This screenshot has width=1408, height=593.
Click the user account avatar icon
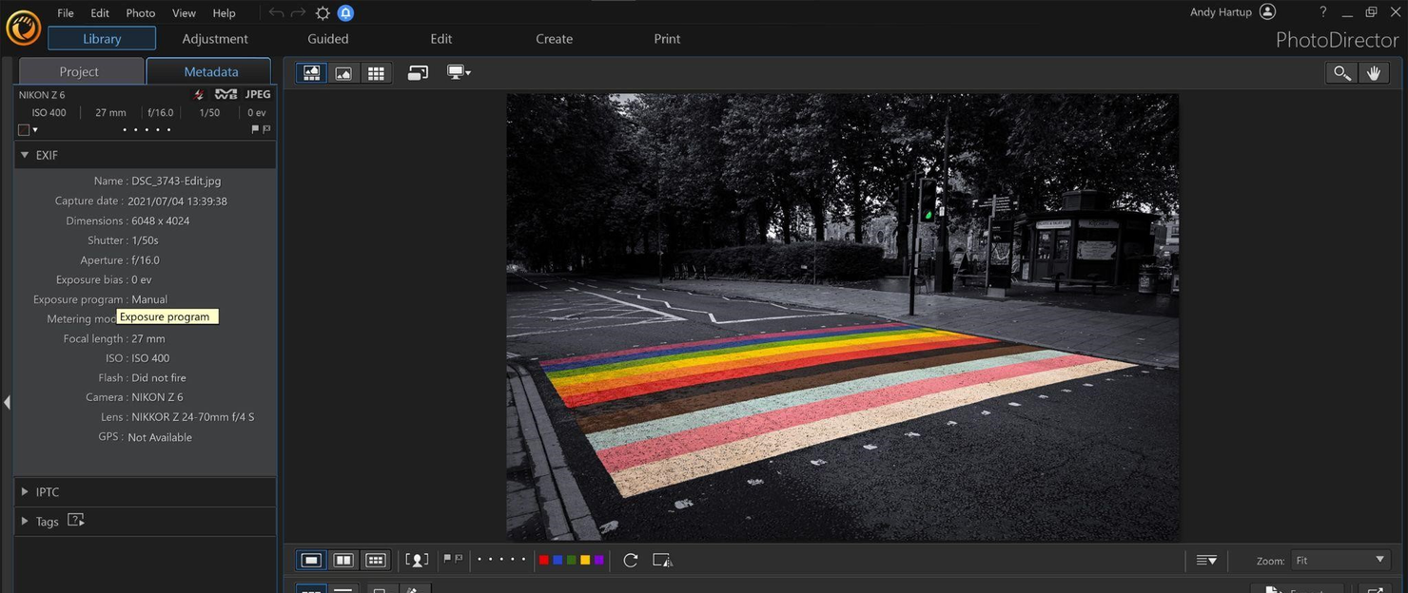(1267, 12)
